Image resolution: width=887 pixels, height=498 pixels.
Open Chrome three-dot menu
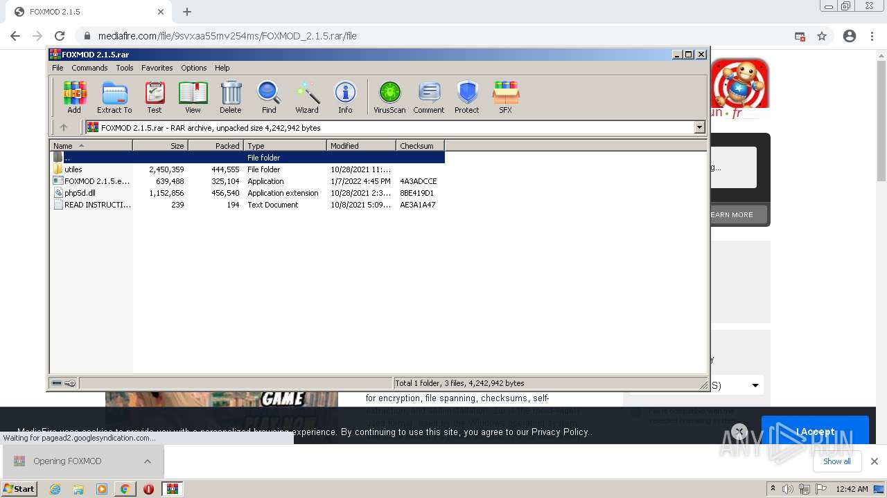click(x=872, y=36)
